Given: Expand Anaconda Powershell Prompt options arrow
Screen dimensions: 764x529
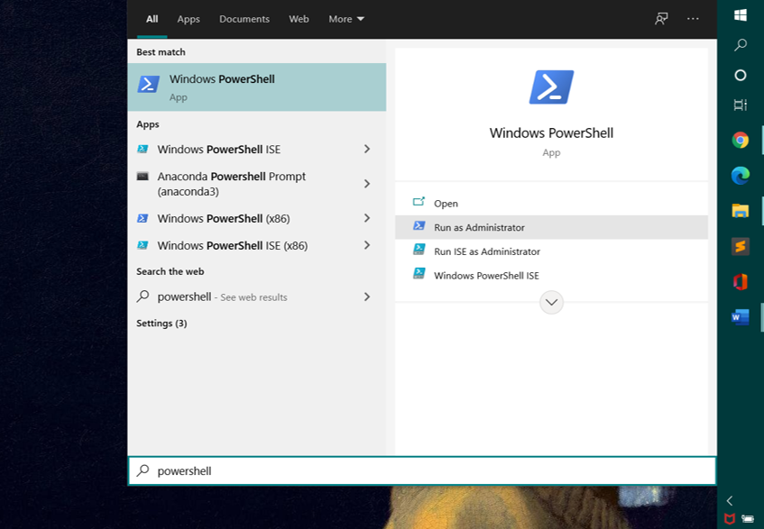Looking at the screenshot, I should (x=367, y=184).
